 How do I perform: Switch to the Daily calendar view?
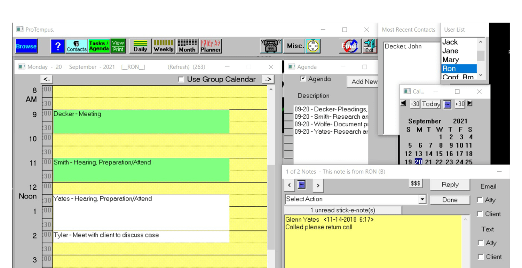pos(140,46)
